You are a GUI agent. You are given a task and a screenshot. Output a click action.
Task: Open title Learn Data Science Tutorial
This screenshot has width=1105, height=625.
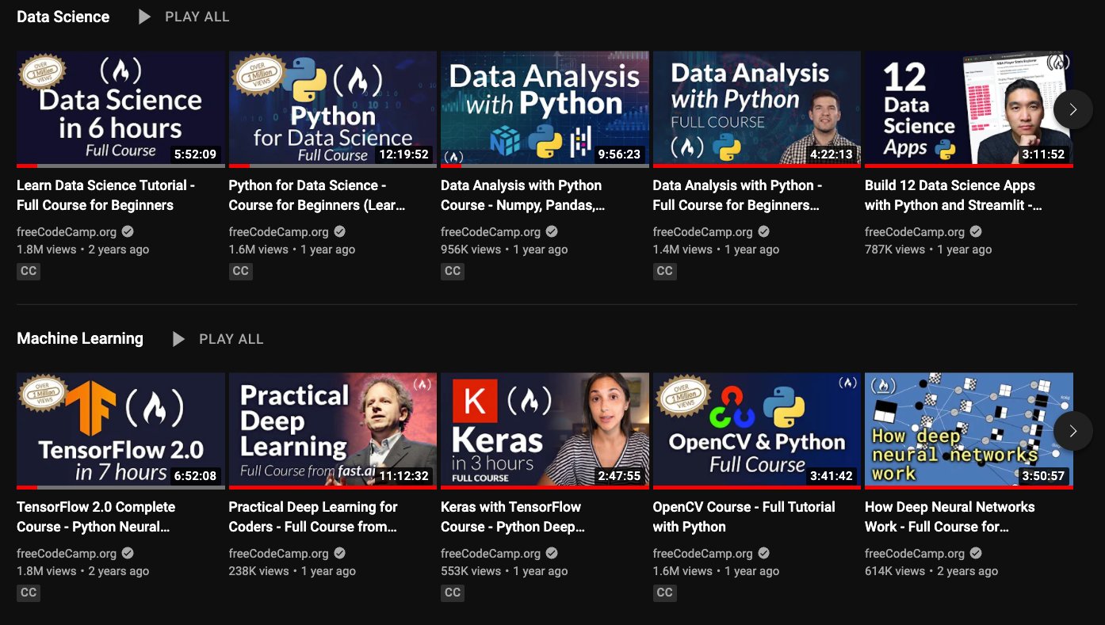pos(105,195)
